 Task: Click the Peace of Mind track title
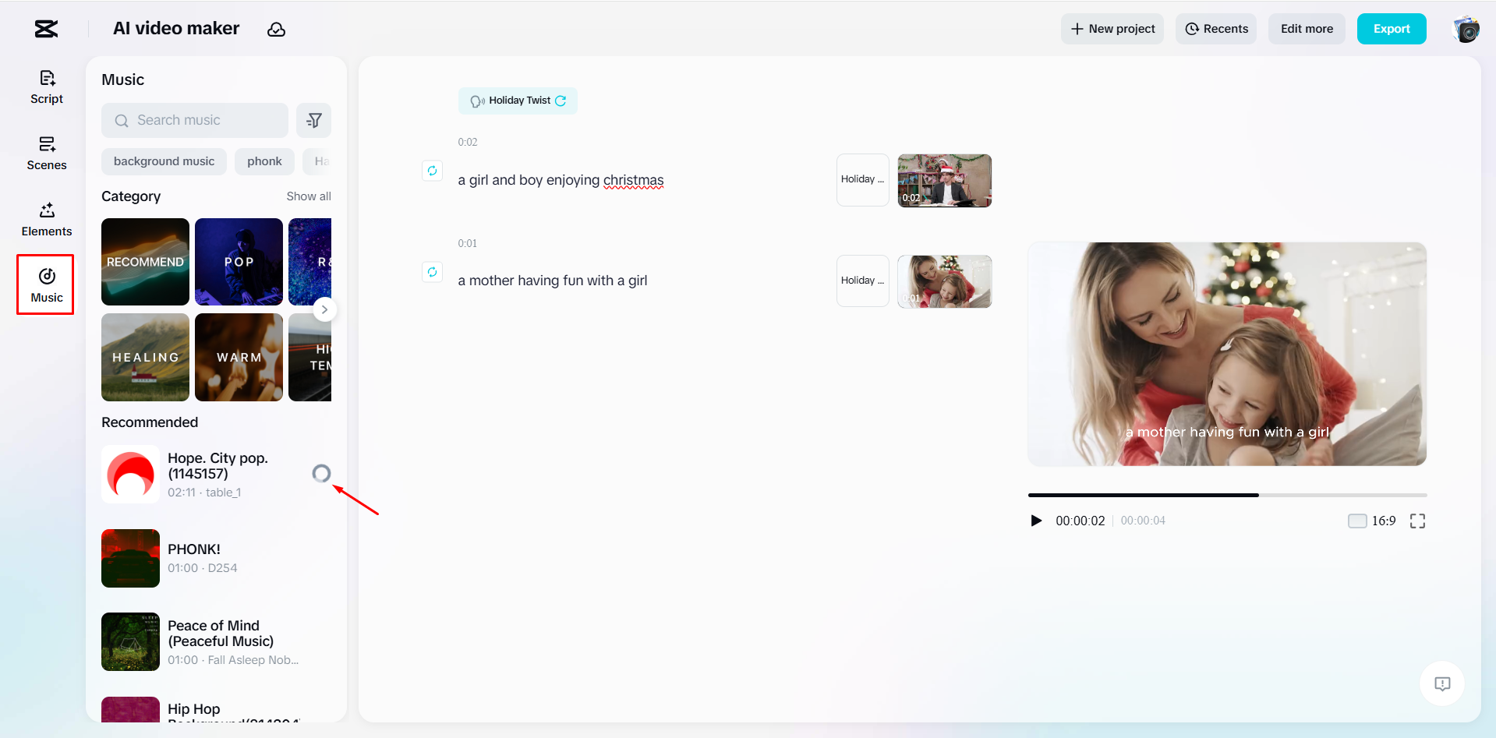coord(221,634)
